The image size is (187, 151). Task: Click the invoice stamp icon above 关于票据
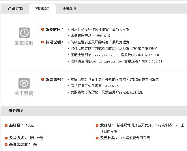point(24,83)
